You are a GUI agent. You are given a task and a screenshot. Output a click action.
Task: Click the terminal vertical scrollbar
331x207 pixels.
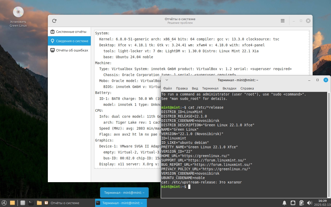(x=329, y=144)
